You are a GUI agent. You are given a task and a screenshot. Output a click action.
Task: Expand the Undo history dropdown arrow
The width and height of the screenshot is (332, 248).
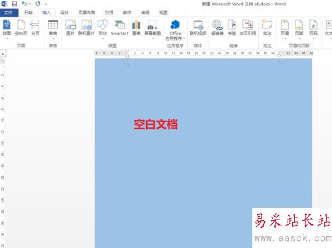pyautogui.click(x=29, y=4)
